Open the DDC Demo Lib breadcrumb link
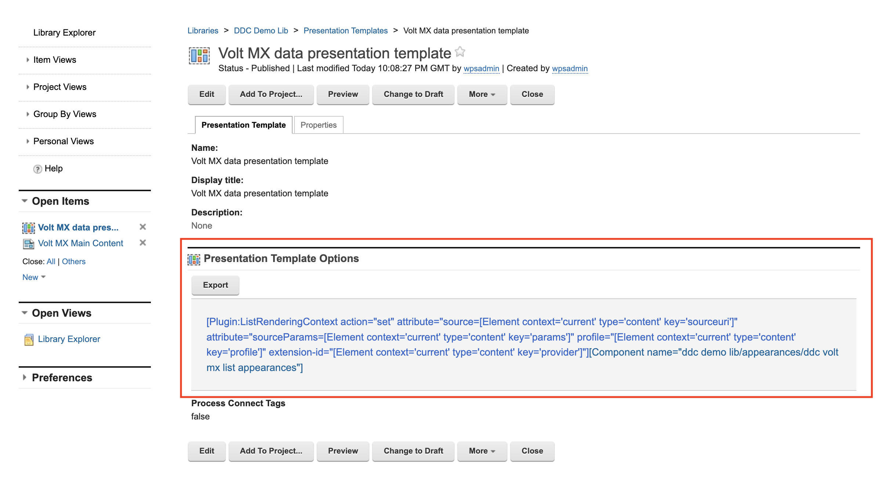The image size is (895, 491). pos(261,30)
